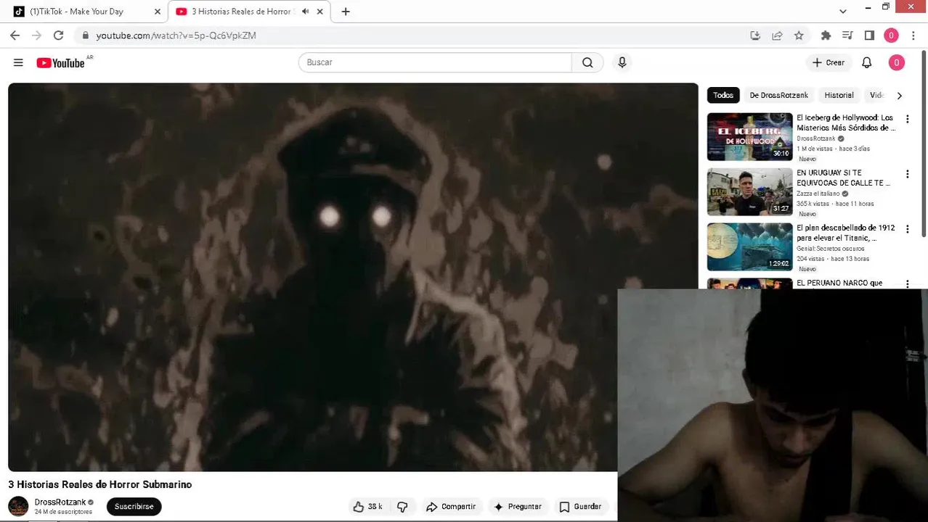This screenshot has width=928, height=522.
Task: Open Chrome three-dot menu
Action: point(913,36)
